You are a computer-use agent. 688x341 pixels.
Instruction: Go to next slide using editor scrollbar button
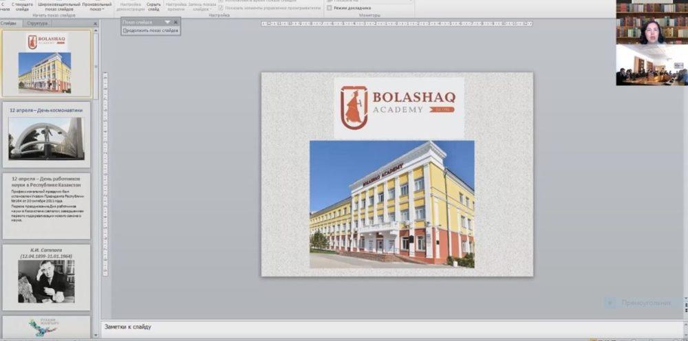[685, 309]
